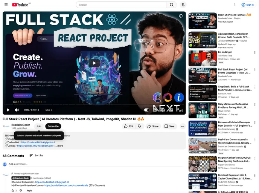The width and height of the screenshot is (259, 193).
Task: Open options for N8N & Zapier Clone video
Action: tap(255, 175)
